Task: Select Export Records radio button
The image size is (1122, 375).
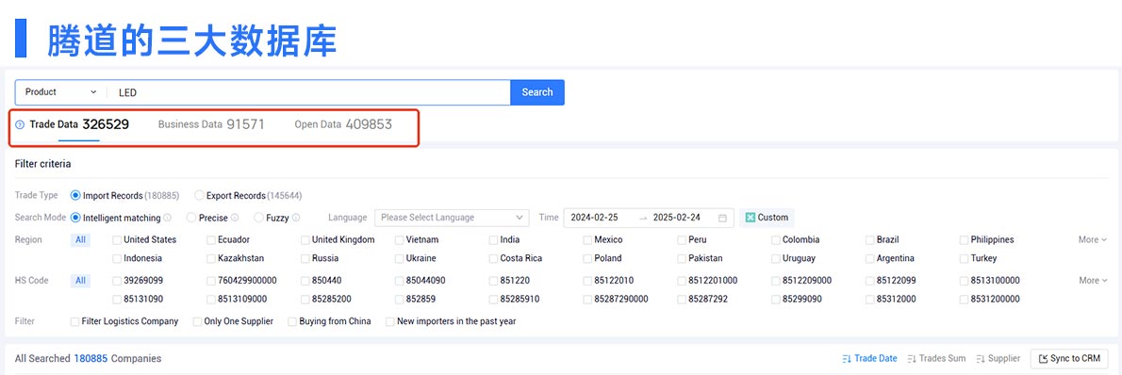Action: coord(200,195)
